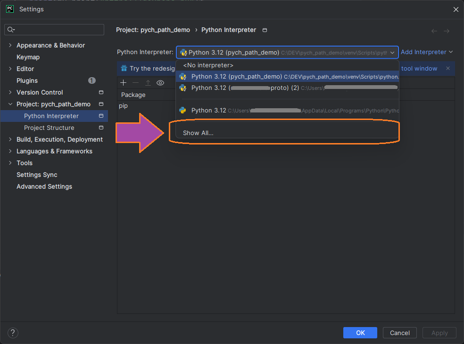
Task: Click the search field magnifier icon
Action: point(11,30)
